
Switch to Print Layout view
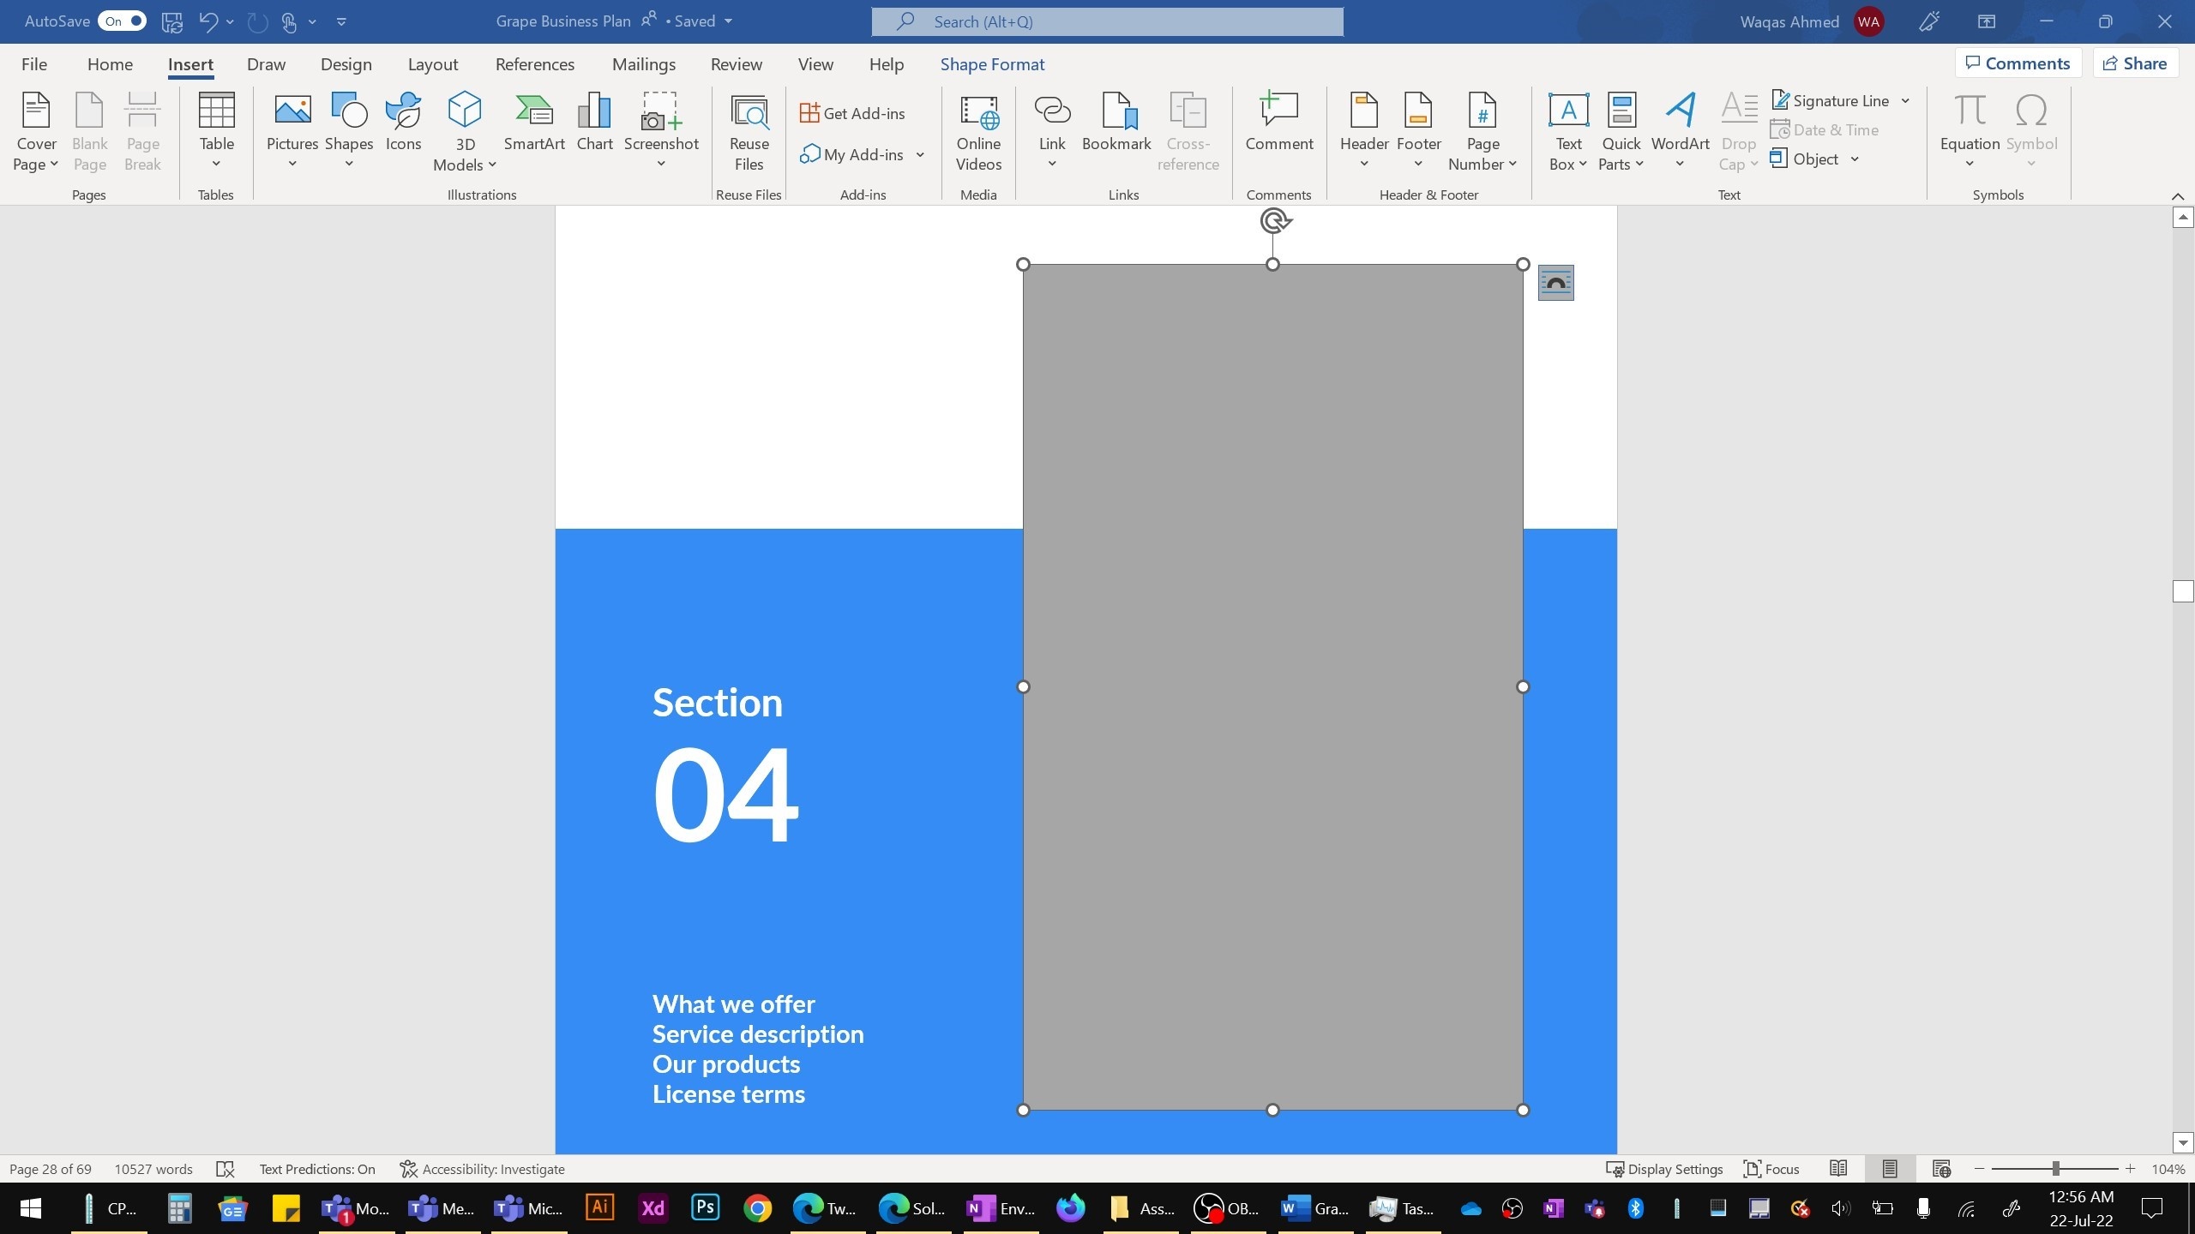coord(1890,1169)
